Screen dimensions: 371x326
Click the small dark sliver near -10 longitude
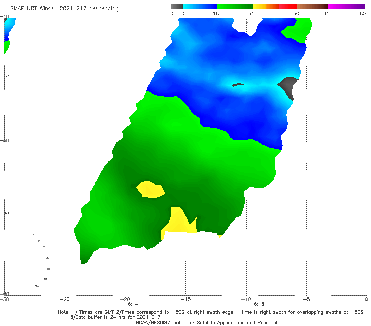pos(237,85)
